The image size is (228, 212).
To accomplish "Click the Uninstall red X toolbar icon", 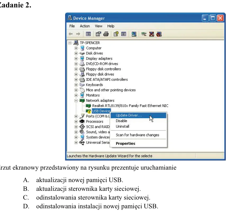I will [152, 34].
